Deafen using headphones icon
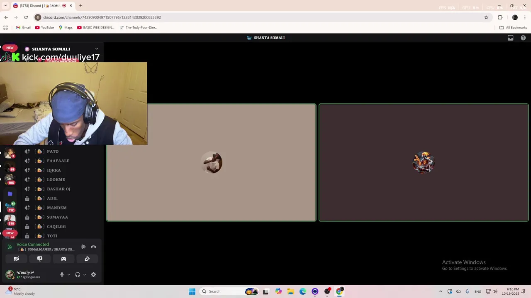531x298 pixels. pyautogui.click(x=78, y=274)
